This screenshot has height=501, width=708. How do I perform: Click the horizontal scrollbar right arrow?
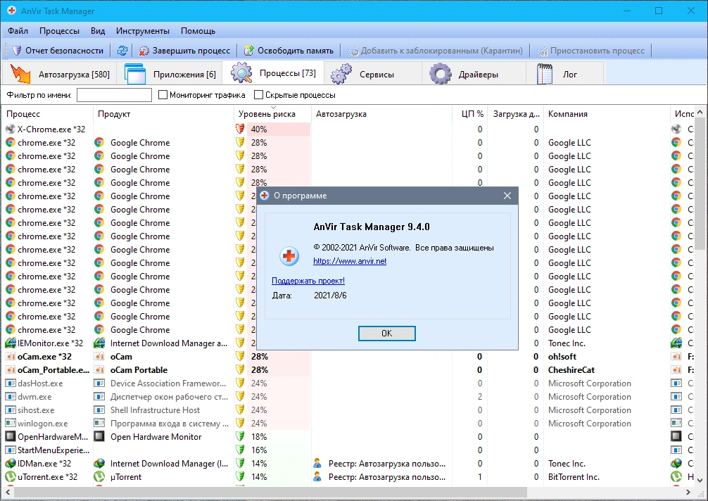point(688,492)
